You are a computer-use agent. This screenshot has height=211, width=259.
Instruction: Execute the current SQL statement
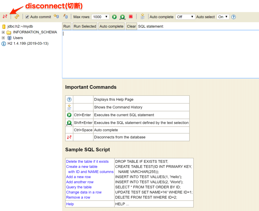114,17
